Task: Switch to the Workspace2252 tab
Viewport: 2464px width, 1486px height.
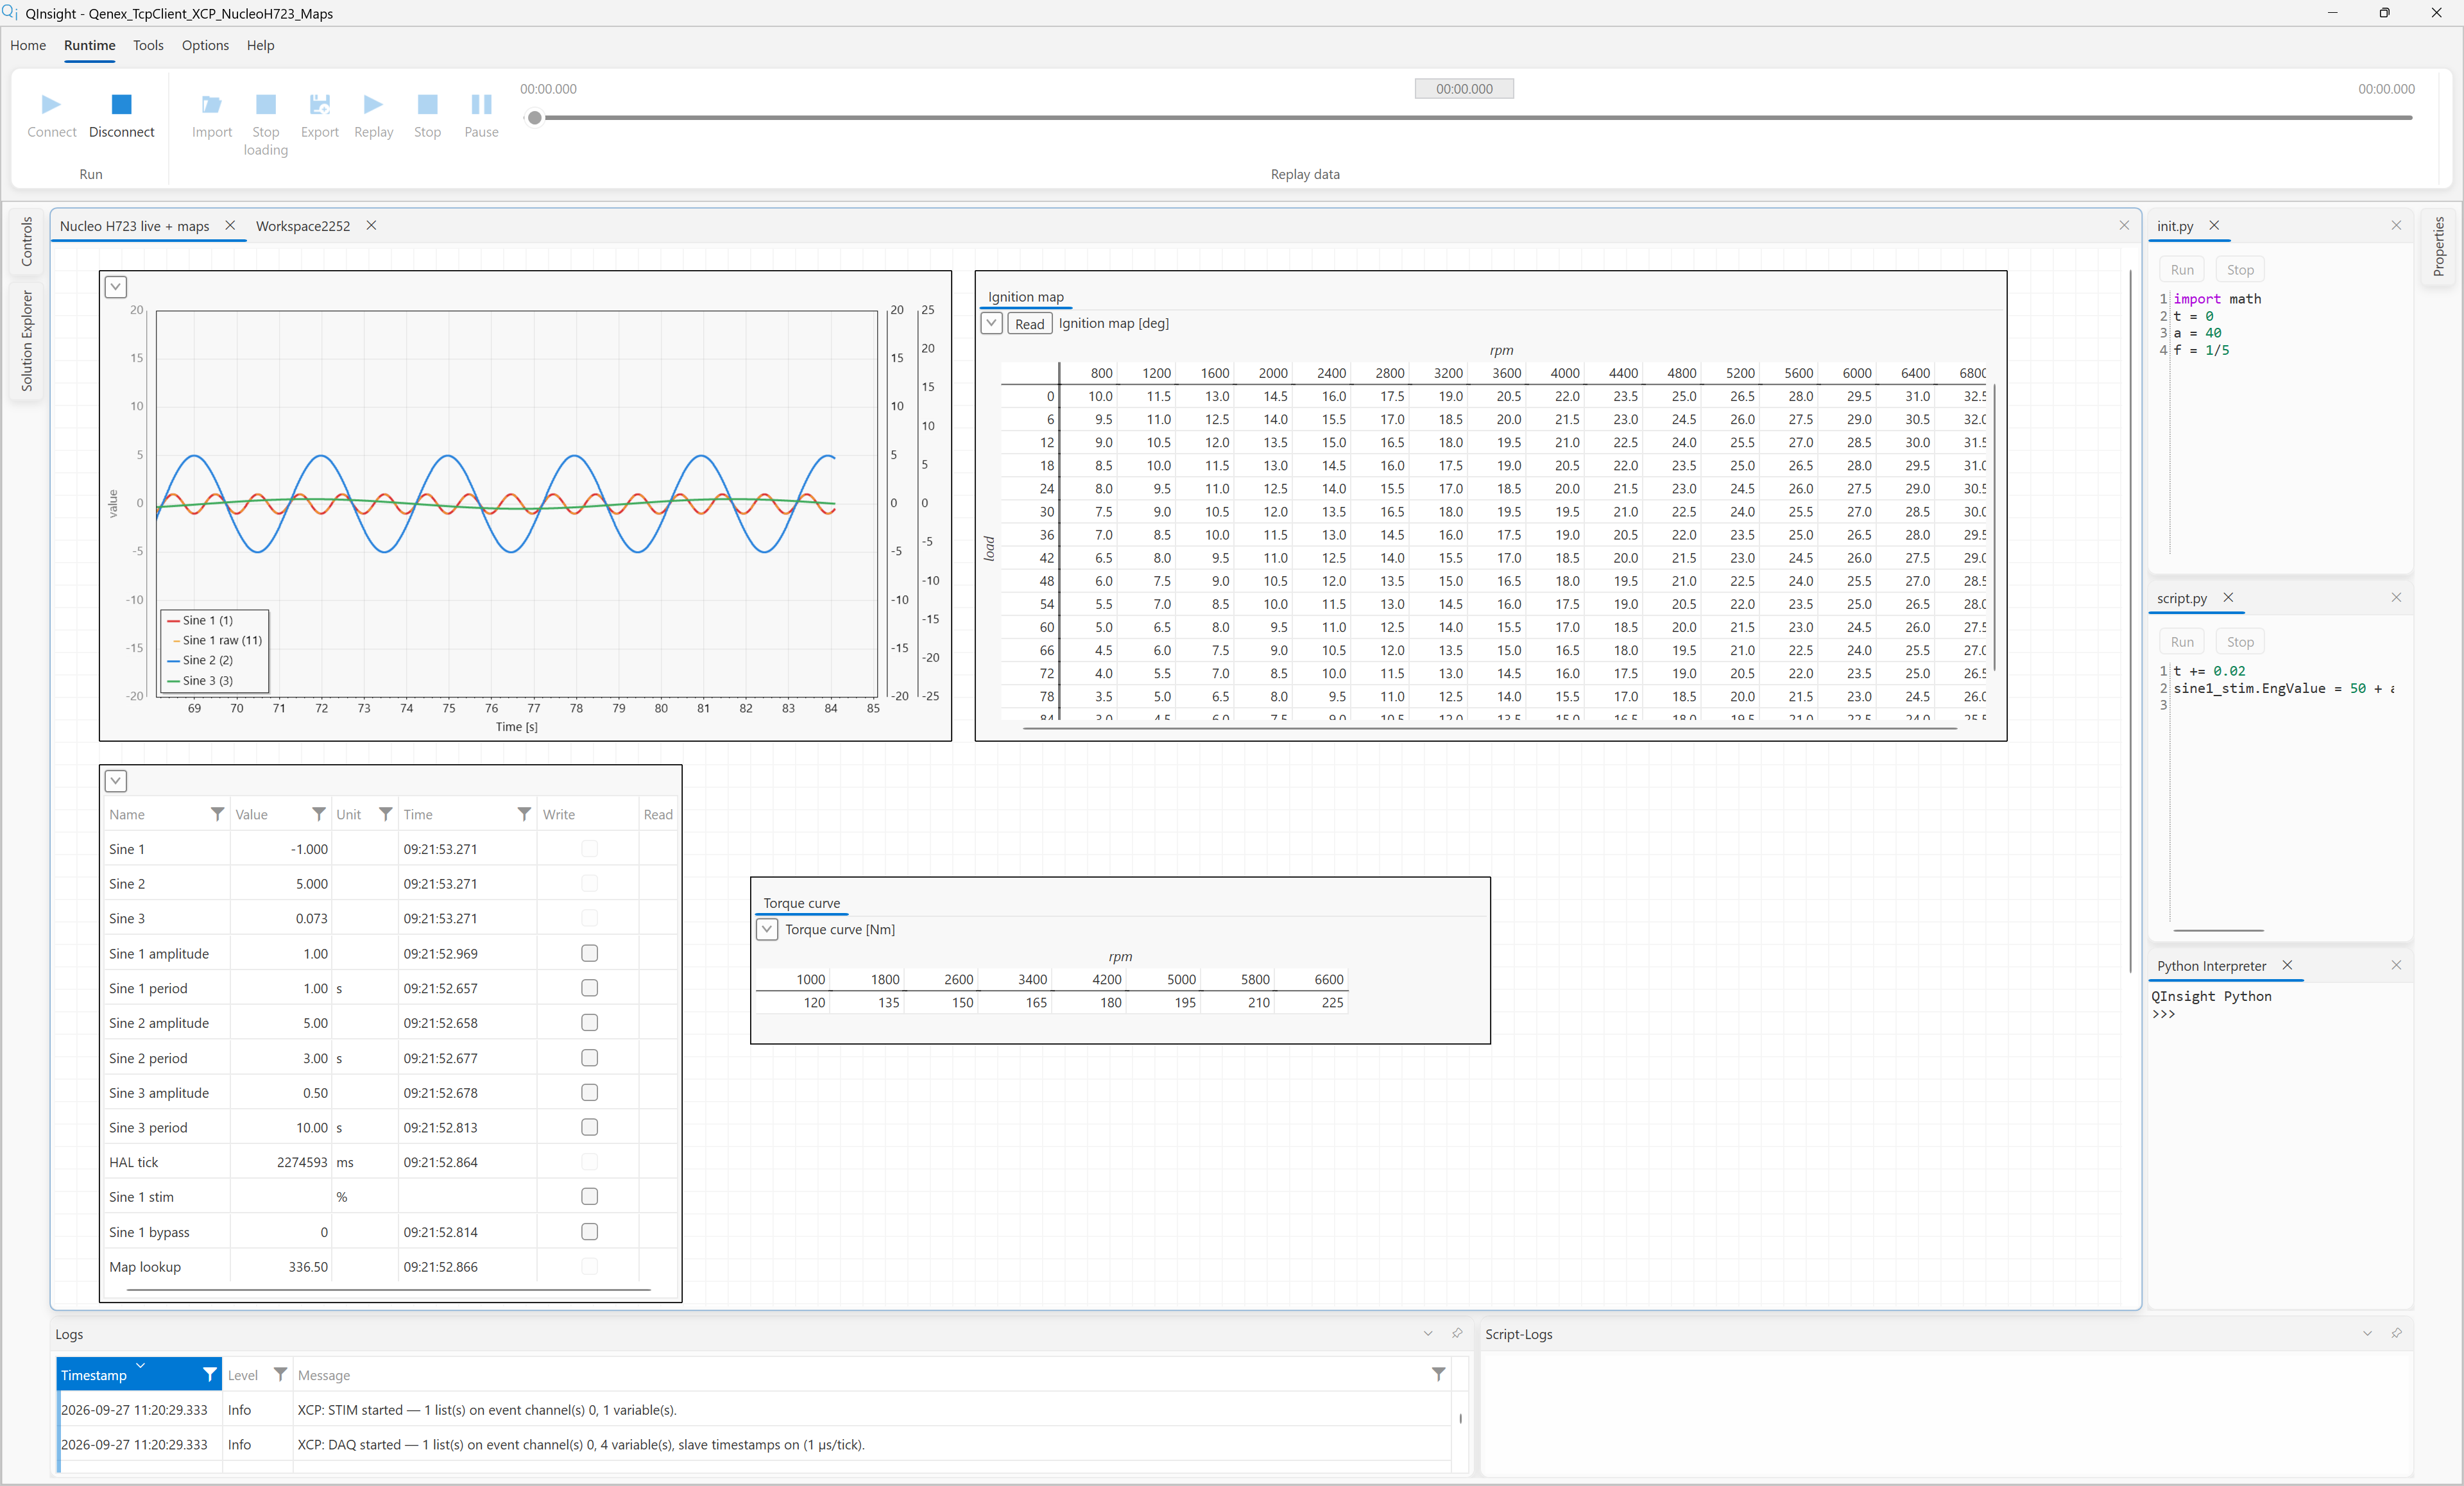Action: (x=303, y=226)
